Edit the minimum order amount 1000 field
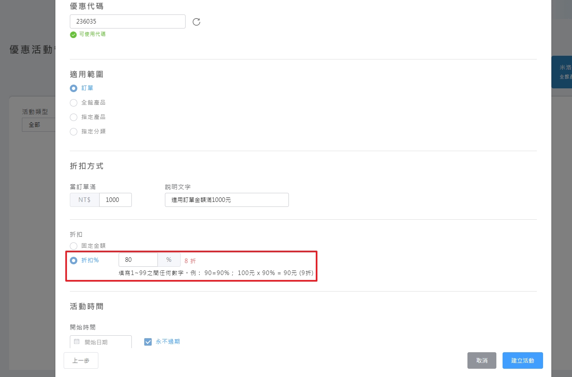572x377 pixels. 115,199
